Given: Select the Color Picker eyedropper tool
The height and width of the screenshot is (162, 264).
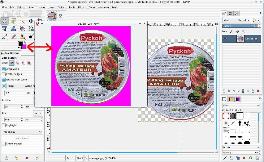Looking at the screenshot, I should tap(5, 37).
